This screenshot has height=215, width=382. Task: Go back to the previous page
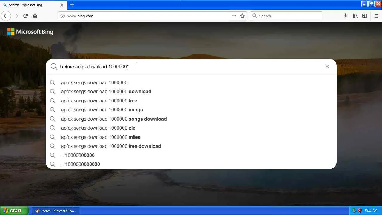click(x=6, y=16)
